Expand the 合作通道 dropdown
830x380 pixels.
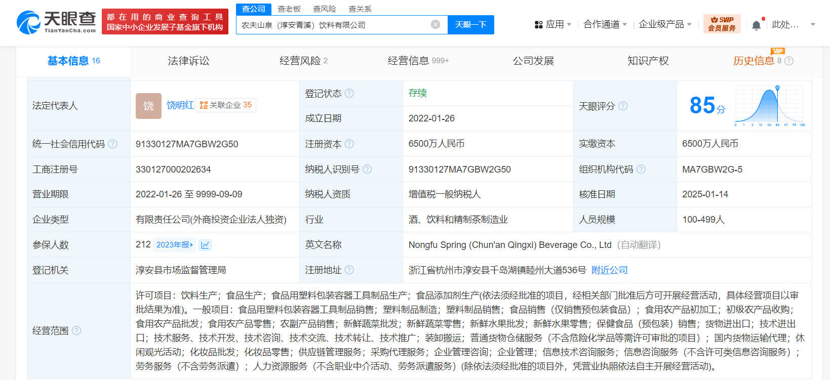pyautogui.click(x=605, y=24)
